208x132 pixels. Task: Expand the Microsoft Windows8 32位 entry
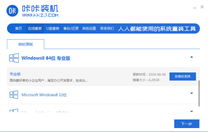click(192, 93)
